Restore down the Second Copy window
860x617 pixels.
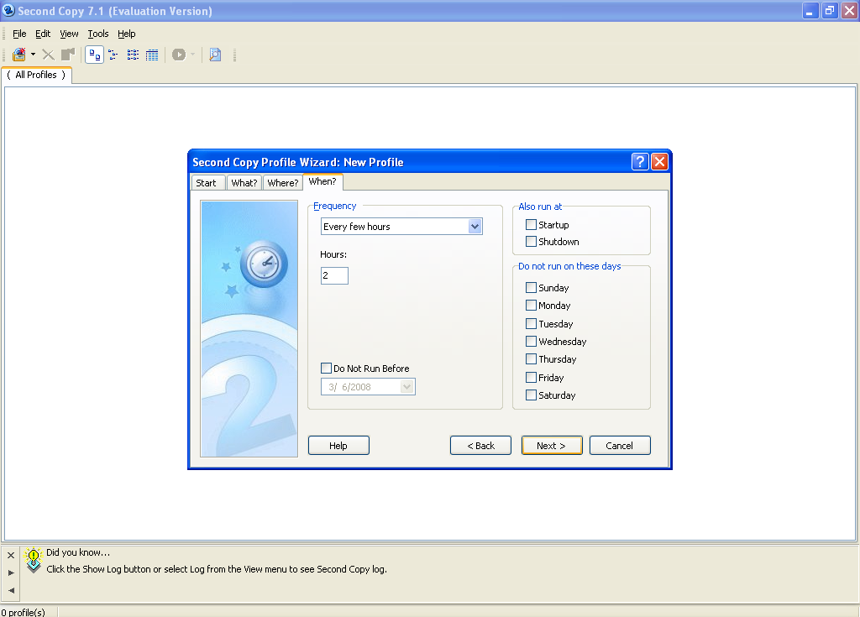(830, 10)
